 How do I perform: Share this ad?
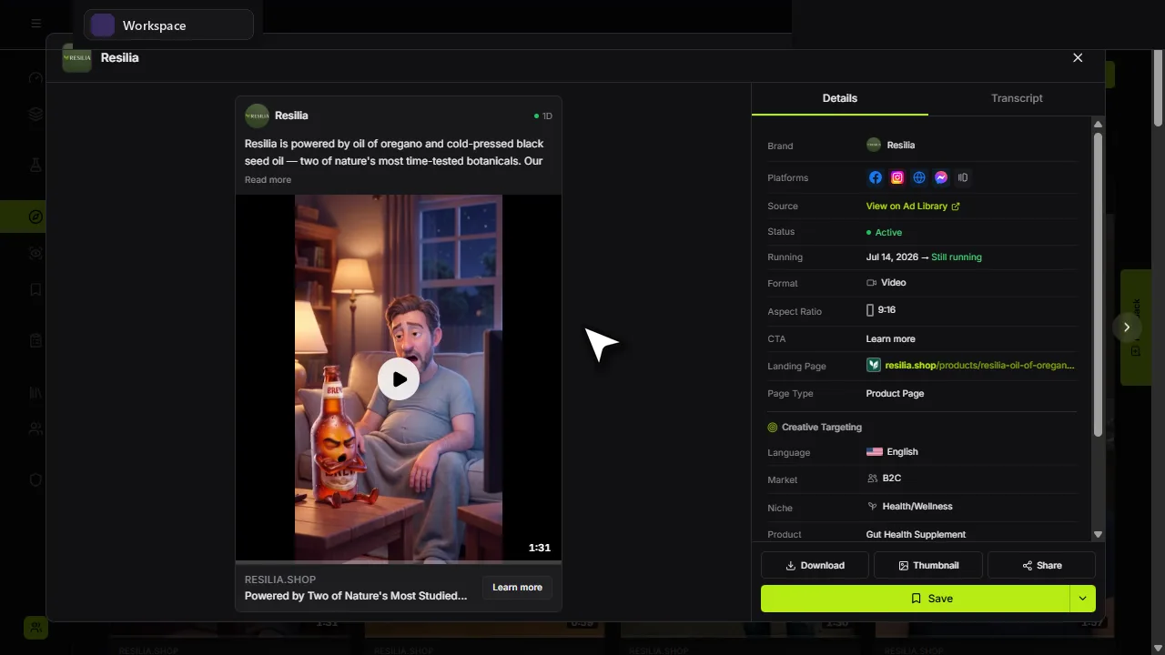(x=1041, y=565)
